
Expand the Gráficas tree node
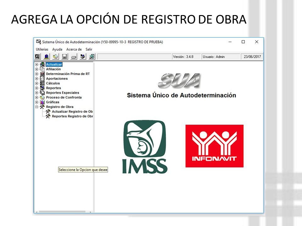click(x=36, y=102)
